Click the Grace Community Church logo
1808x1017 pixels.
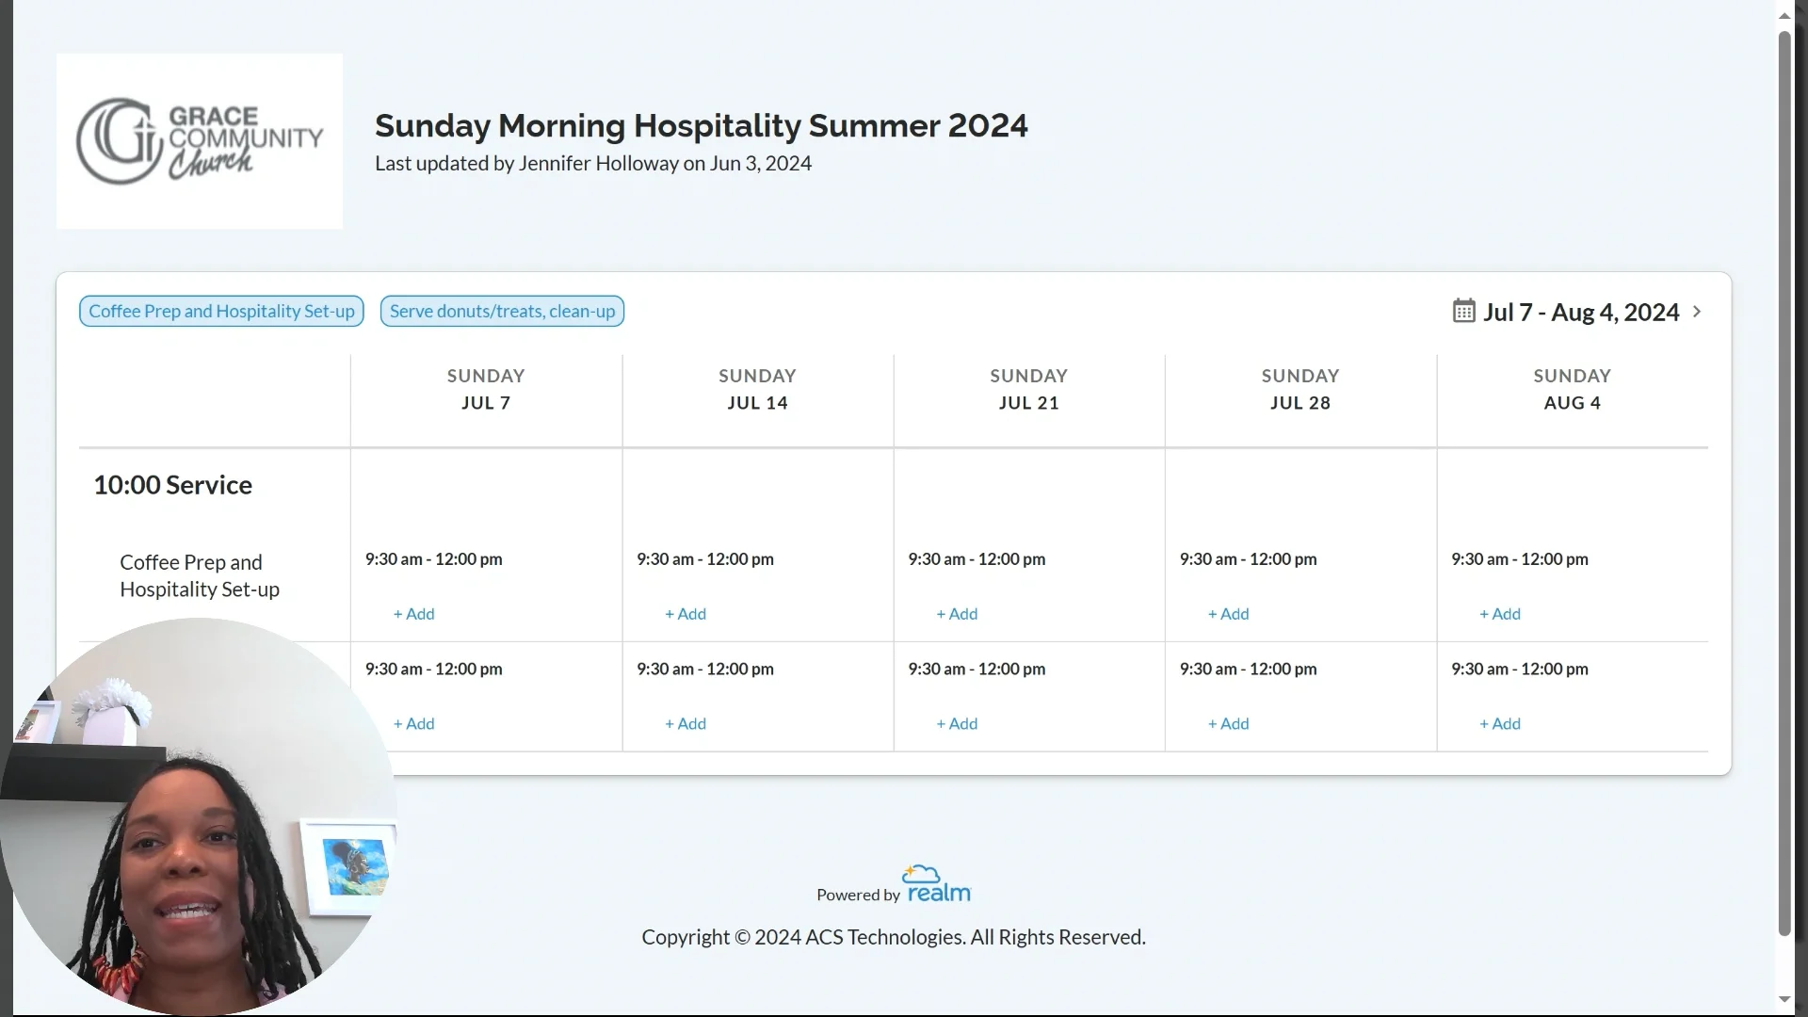click(x=199, y=139)
